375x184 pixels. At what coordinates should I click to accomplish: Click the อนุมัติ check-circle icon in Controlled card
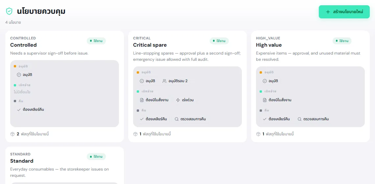[19, 75]
